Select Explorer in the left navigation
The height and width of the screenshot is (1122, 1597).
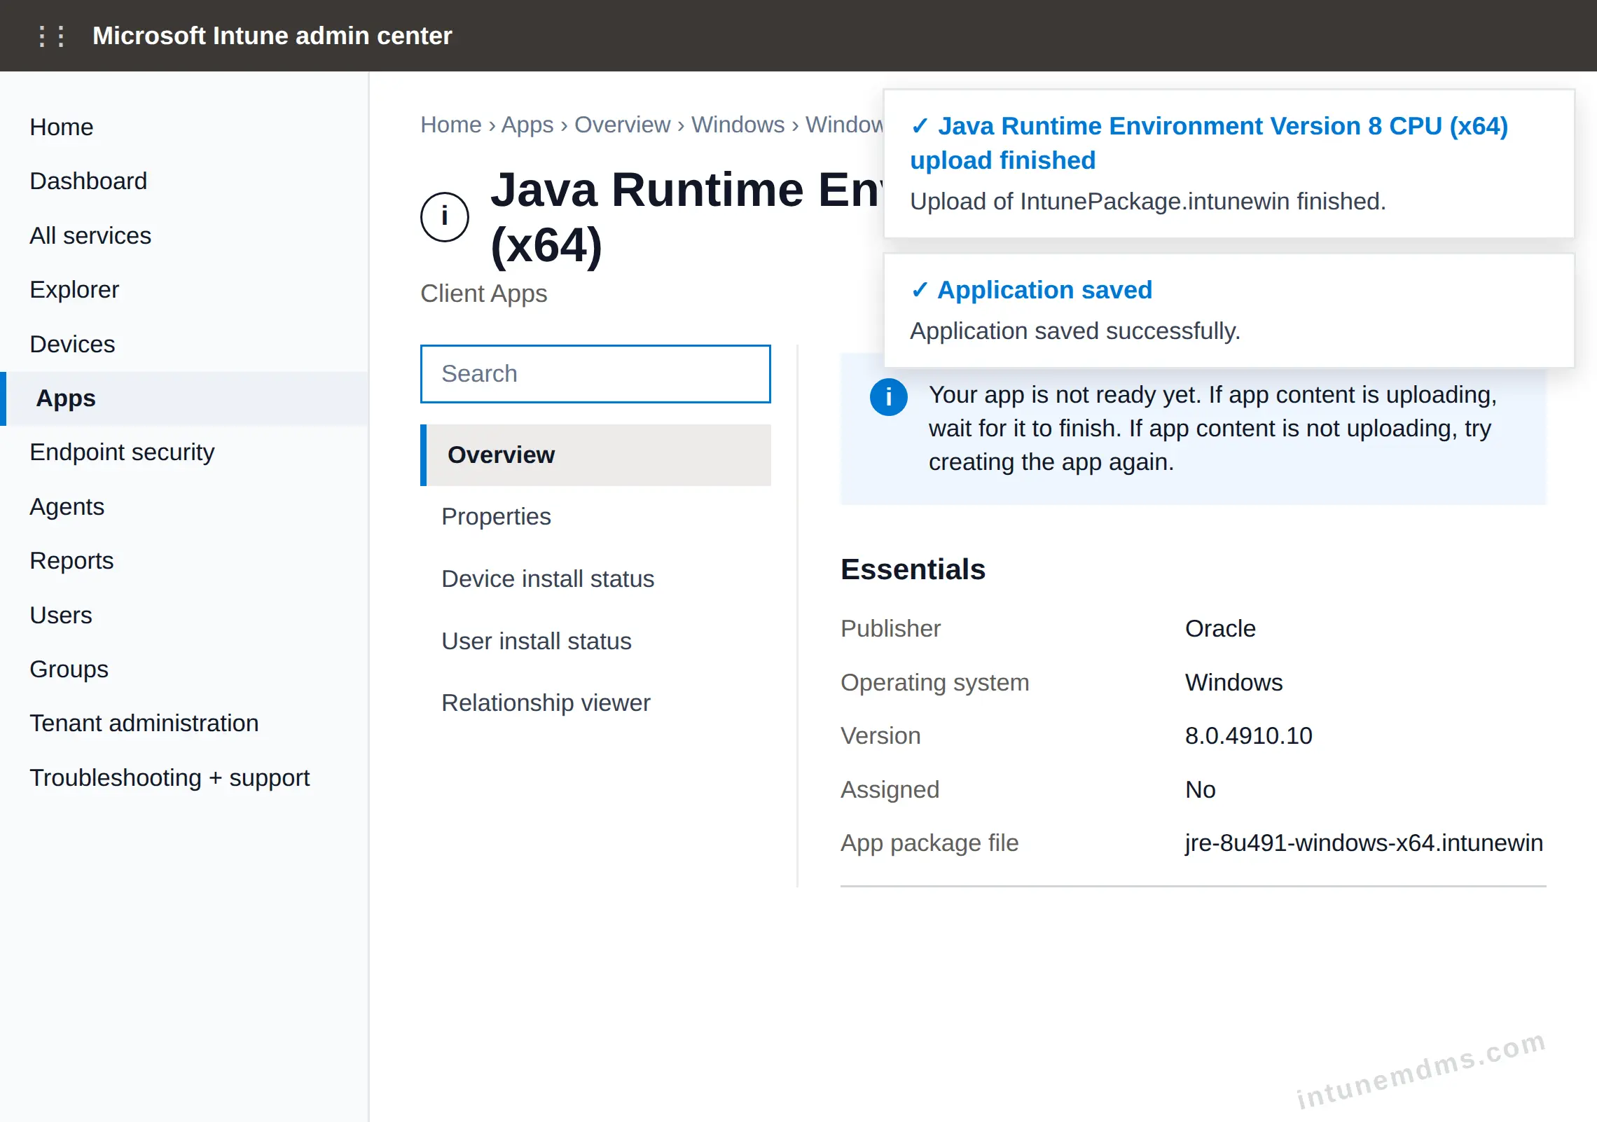[x=74, y=290]
